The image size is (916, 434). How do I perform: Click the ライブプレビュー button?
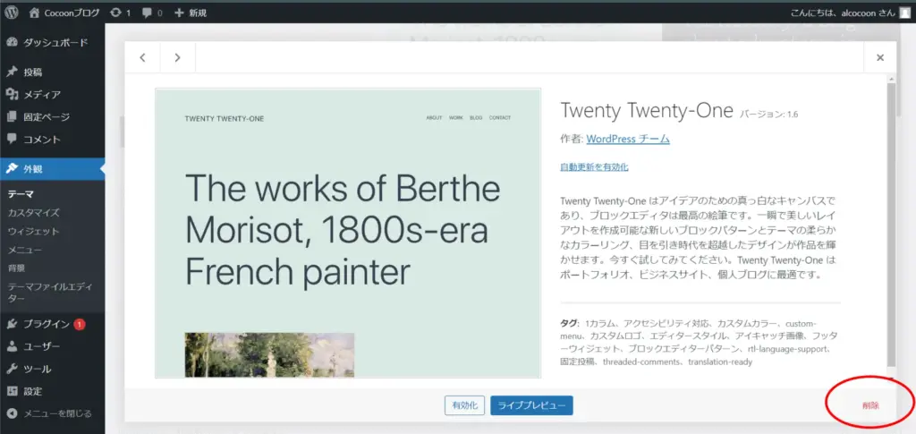pyautogui.click(x=531, y=405)
